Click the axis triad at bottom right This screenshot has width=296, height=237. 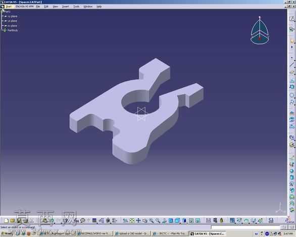pyautogui.click(x=280, y=209)
